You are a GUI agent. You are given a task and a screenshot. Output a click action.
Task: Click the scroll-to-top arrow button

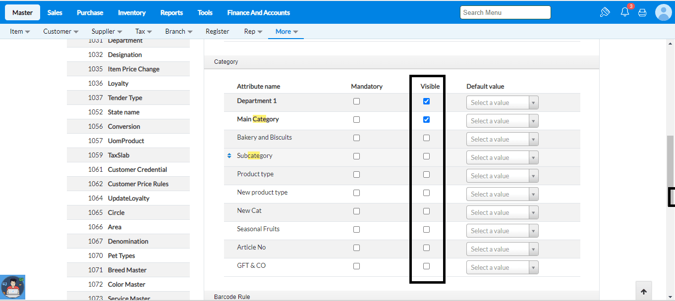(644, 292)
